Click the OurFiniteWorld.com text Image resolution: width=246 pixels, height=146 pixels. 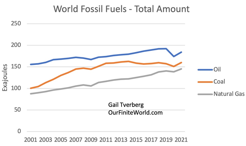click(135, 112)
